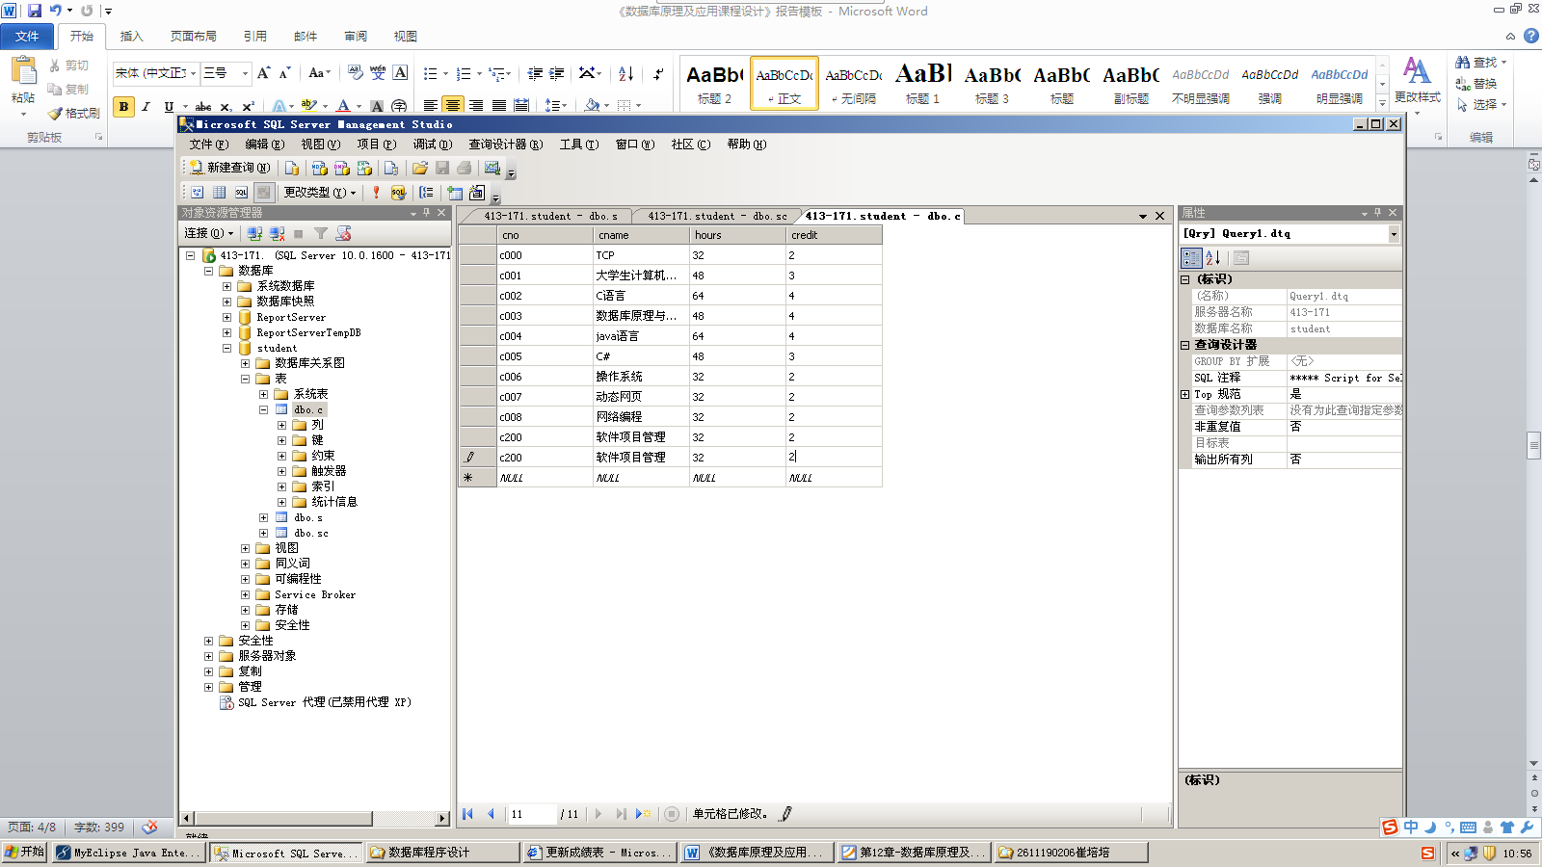Show the Criteria pane grid icon
The image size is (1542, 867).
(x=219, y=193)
